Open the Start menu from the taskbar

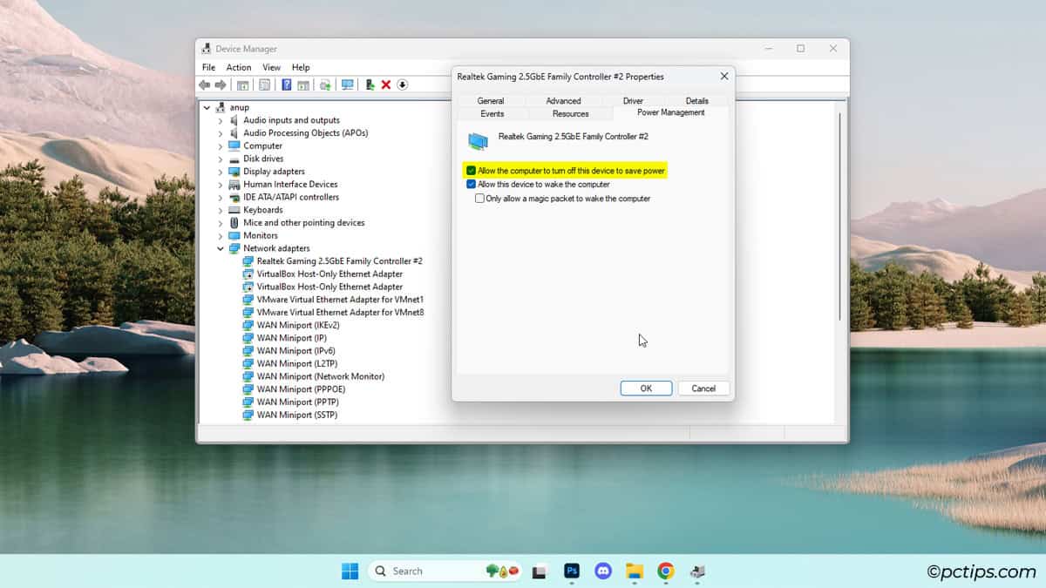click(x=350, y=571)
